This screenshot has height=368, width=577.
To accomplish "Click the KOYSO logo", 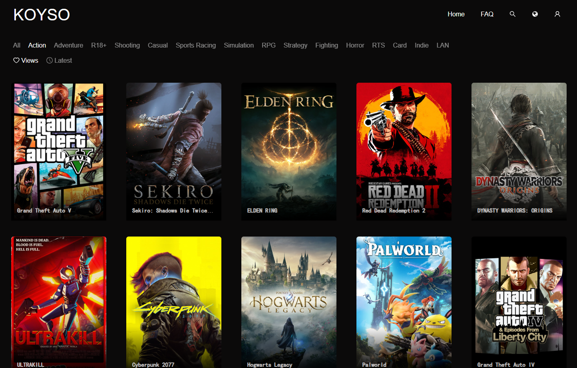I will [42, 15].
